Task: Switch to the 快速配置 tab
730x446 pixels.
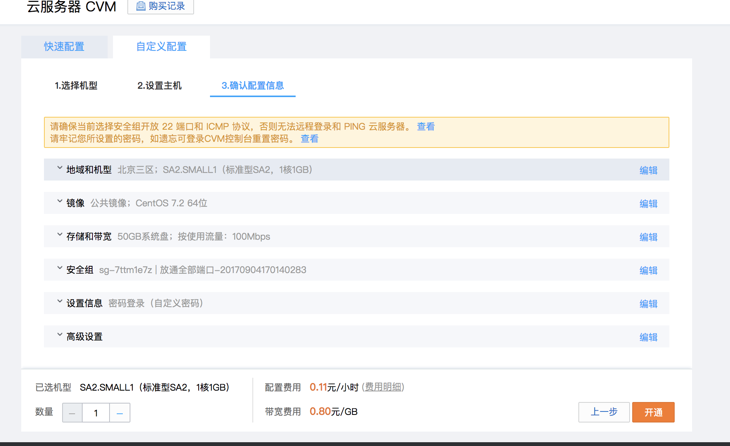Action: (x=64, y=47)
